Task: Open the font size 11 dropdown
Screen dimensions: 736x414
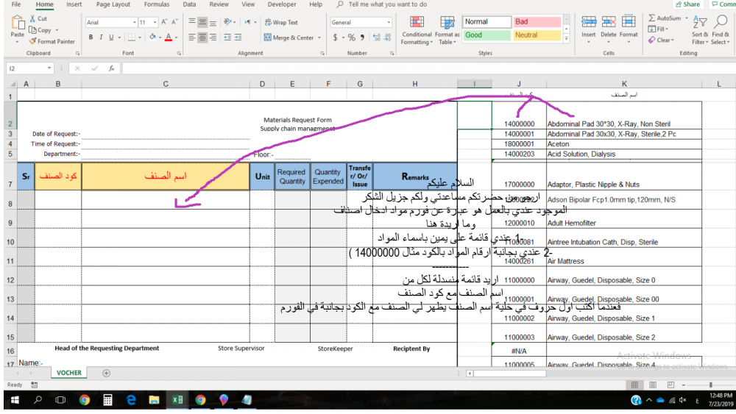Action: 155,22
